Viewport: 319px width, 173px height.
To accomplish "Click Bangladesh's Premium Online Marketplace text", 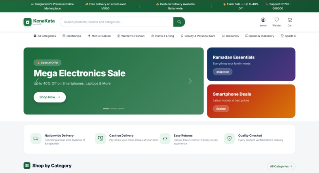I will [x=53, y=6].
